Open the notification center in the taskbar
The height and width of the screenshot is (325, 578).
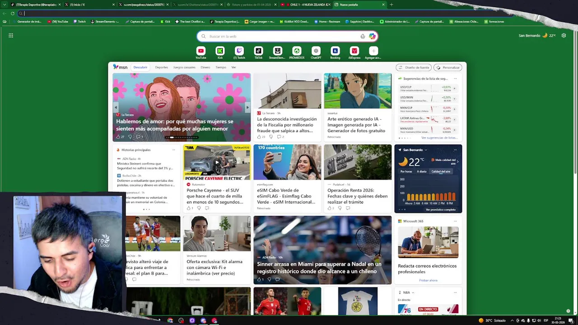point(571,320)
